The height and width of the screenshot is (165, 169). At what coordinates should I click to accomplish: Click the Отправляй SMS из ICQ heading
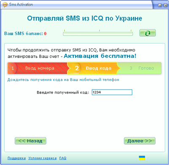pyautogui.click(x=84, y=18)
